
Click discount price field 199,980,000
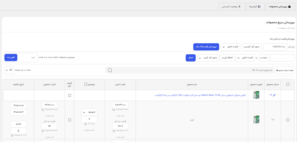(49, 105)
